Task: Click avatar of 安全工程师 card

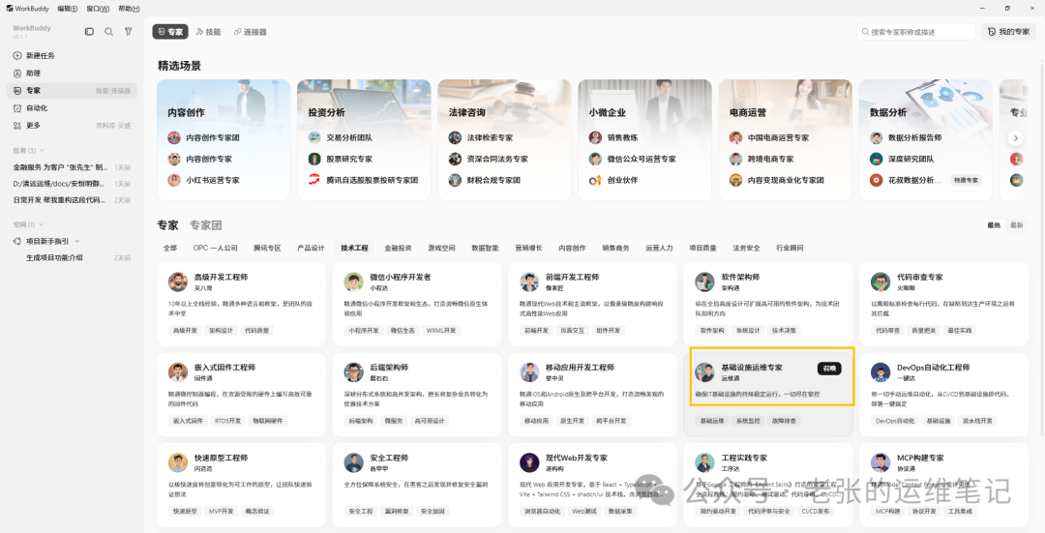Action: click(354, 462)
